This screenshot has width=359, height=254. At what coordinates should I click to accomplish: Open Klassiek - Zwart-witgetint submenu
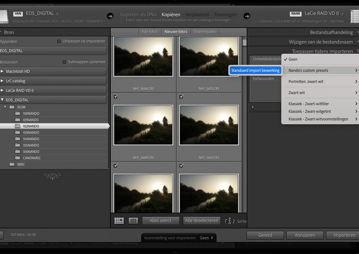320,112
